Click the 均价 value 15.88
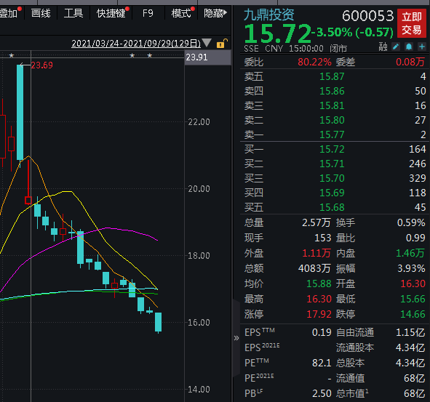 [319, 284]
